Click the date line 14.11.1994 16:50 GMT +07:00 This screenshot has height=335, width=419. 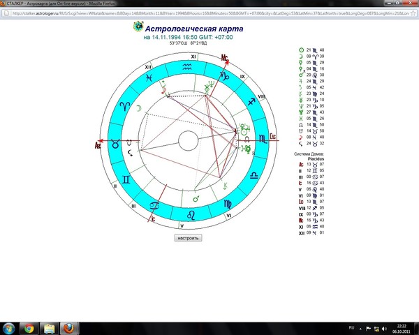pos(188,37)
